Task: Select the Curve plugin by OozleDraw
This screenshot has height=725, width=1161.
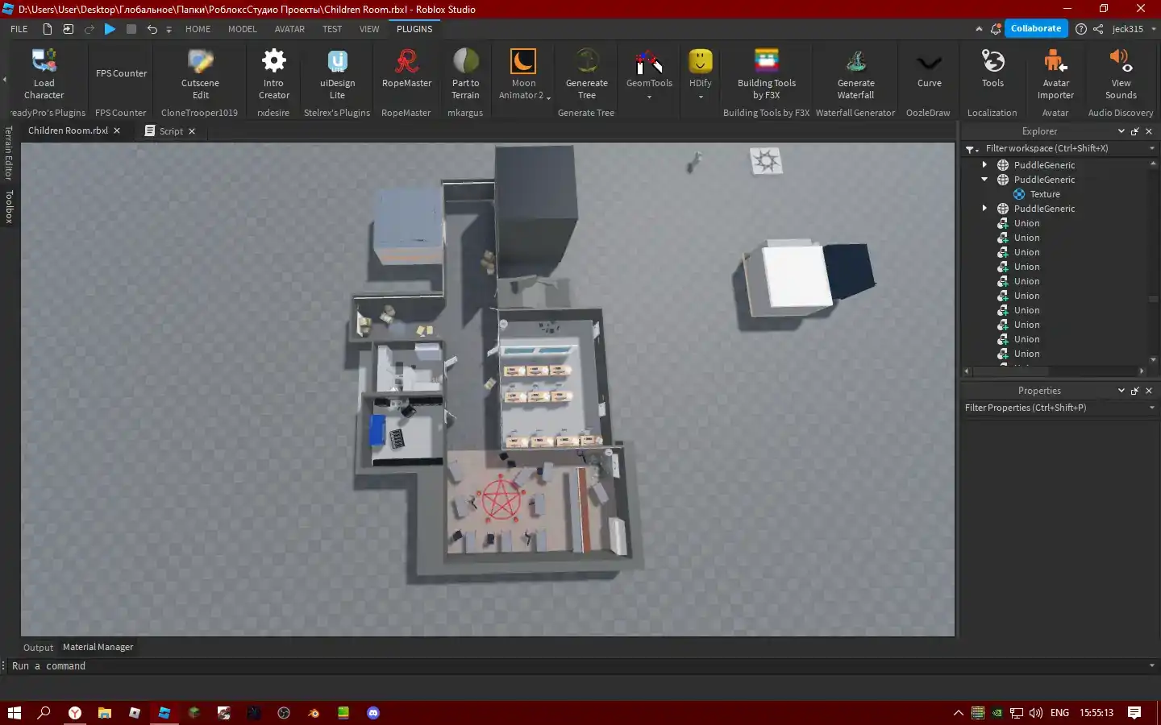Action: [x=929, y=70]
